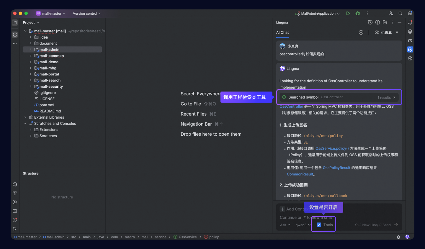Open the Maven tool window icon

tap(410, 40)
